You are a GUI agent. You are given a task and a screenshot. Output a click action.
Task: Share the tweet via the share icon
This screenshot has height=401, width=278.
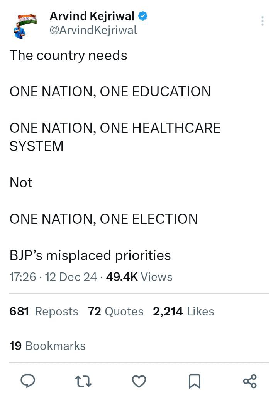click(x=250, y=381)
